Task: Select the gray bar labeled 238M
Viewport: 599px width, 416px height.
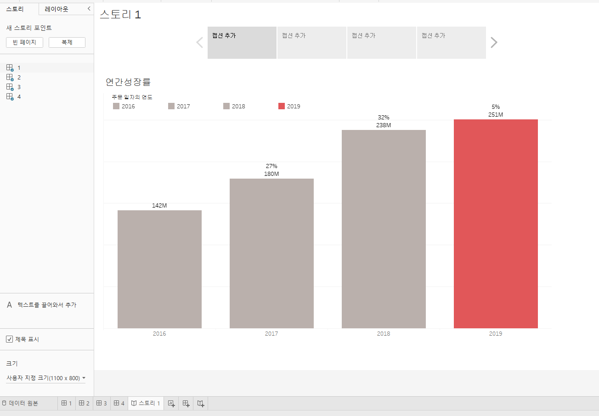Action: [x=384, y=229]
